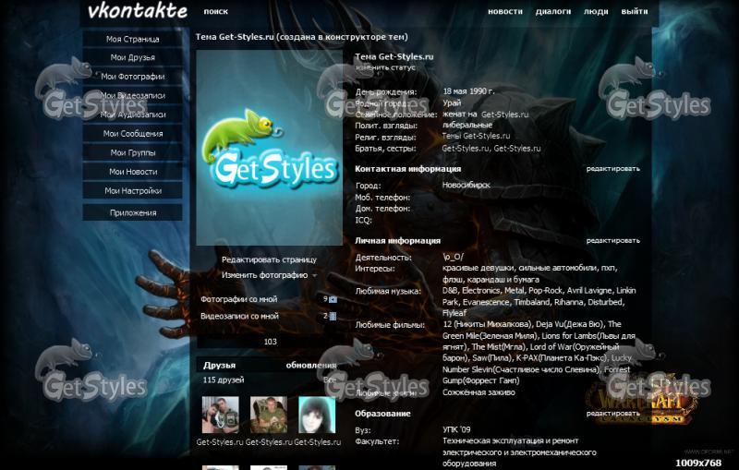Viewport: 739px width, 470px height.
Task: Open third friend avatar with dark hair
Action: click(317, 415)
